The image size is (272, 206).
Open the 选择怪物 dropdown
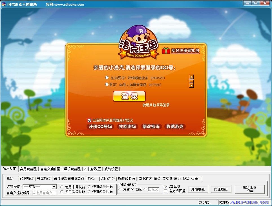[54, 187]
